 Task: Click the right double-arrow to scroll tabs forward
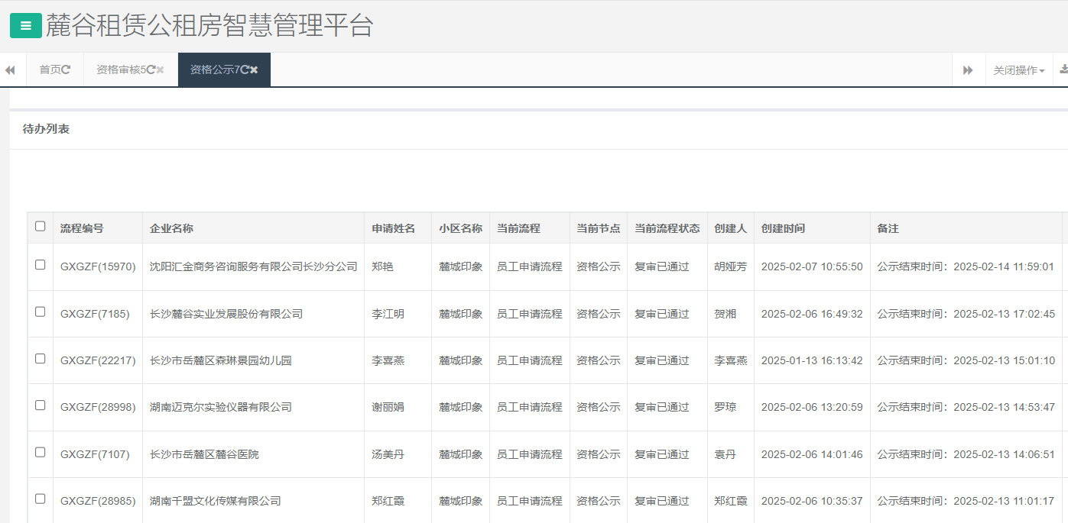(969, 69)
